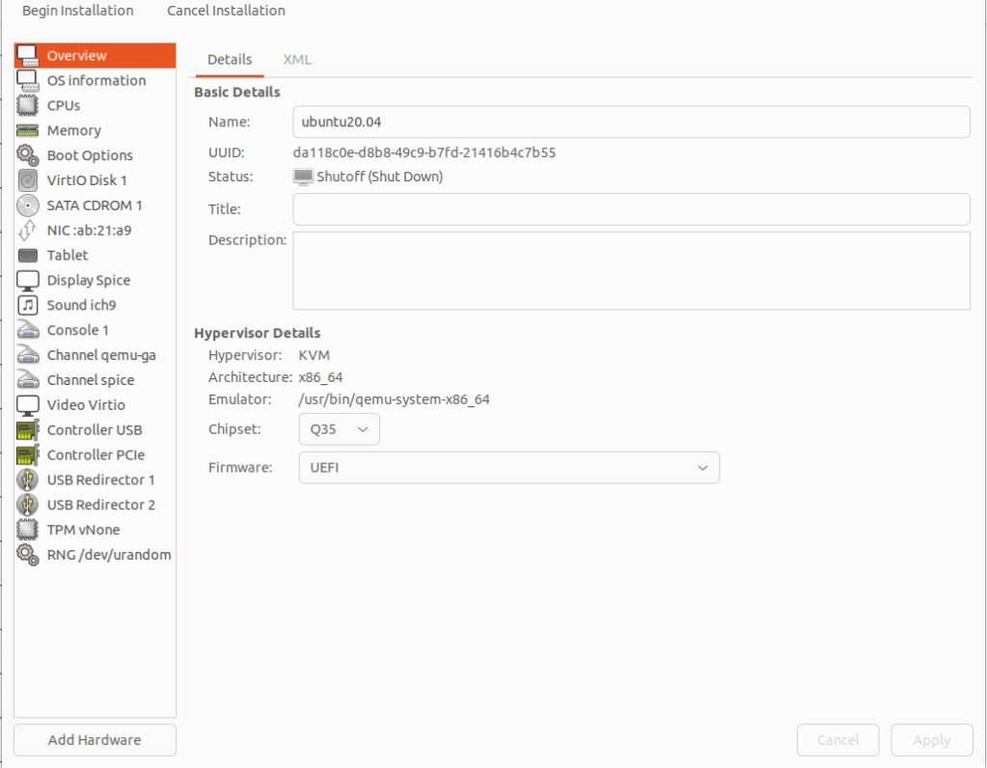Click the CPUs chip icon in sidebar
Viewport: 987px width, 768px height.
pyautogui.click(x=28, y=105)
